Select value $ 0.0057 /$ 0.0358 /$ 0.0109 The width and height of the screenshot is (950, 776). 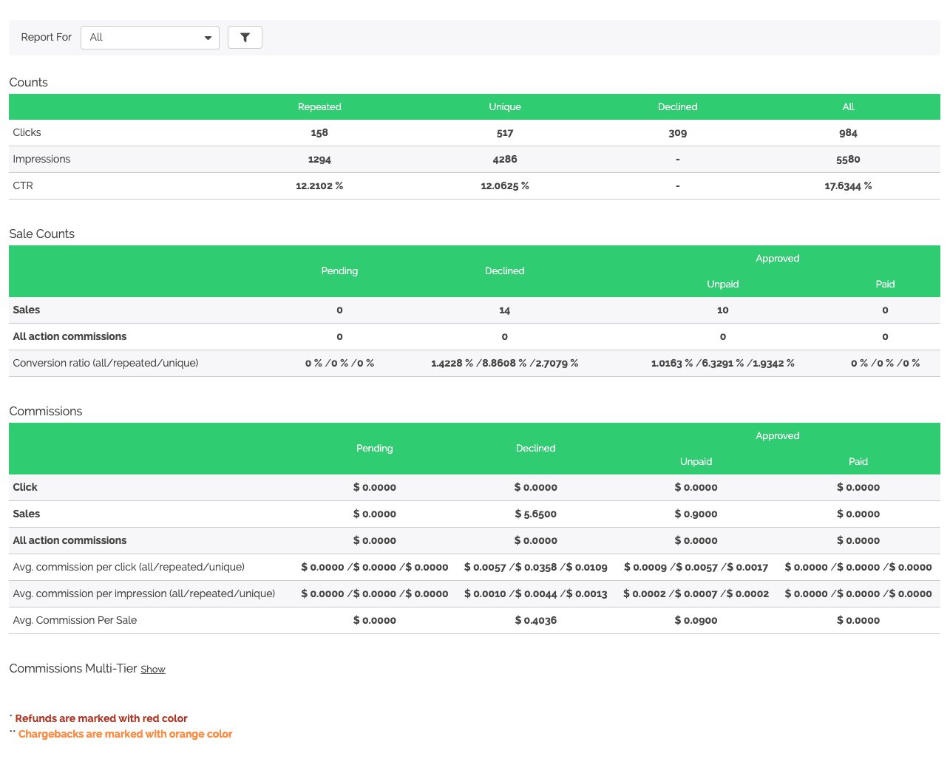536,568
